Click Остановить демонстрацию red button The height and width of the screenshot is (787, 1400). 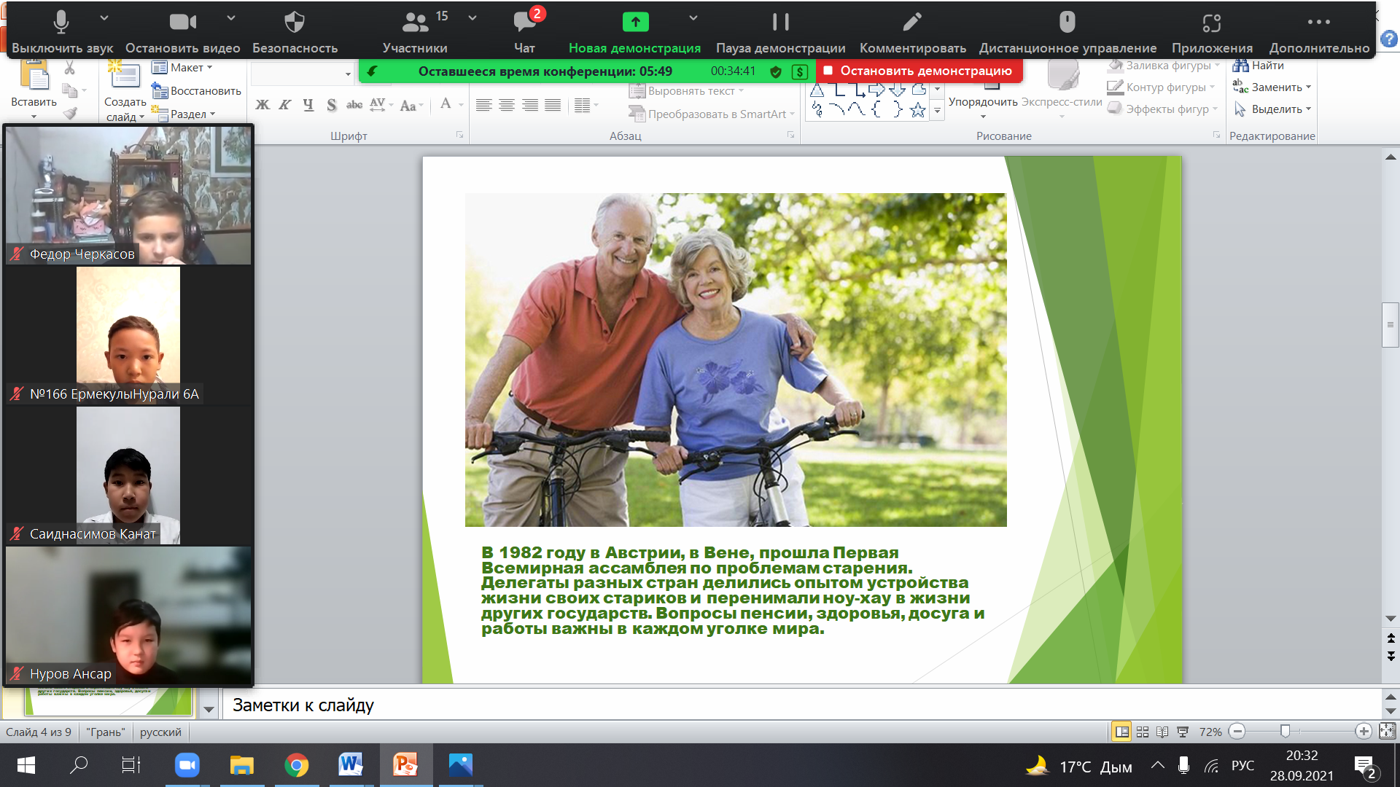[x=919, y=71]
